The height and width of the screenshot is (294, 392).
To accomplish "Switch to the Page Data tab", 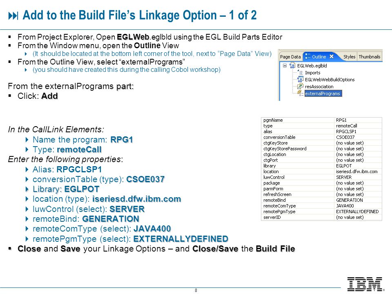I will (x=290, y=57).
